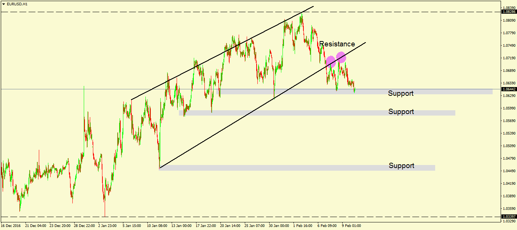Click the 9 Feb 01:00 timeline label
Viewport: 517px width, 230px height.
pyautogui.click(x=352, y=225)
